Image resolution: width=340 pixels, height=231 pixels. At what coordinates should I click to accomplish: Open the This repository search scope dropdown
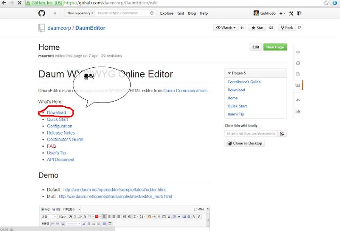pos(80,13)
